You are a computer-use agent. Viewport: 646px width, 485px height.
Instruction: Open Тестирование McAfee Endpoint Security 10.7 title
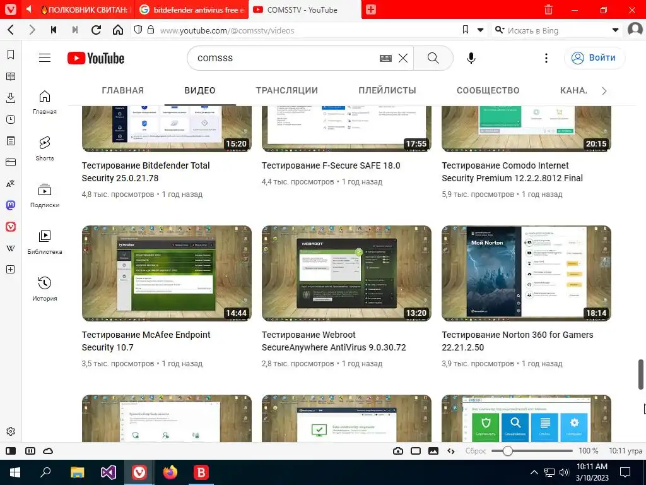coord(146,340)
